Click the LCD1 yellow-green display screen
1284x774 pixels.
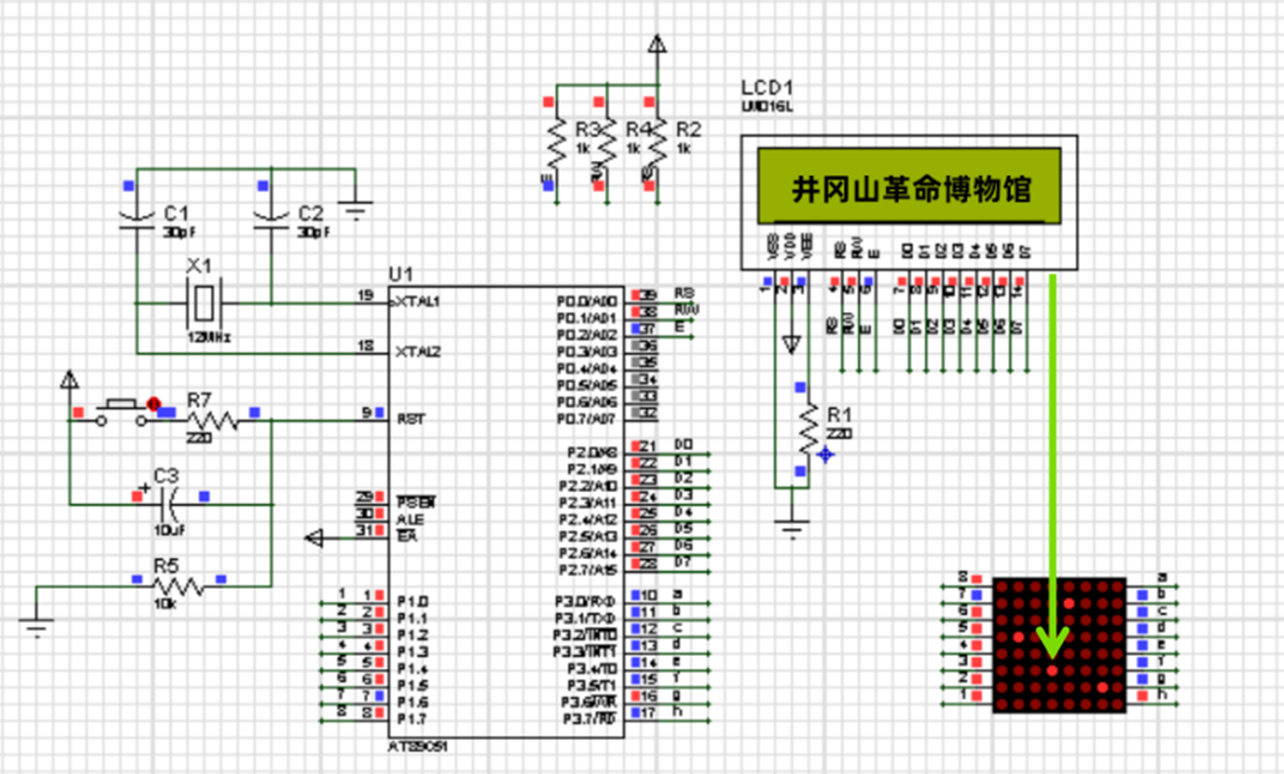click(x=909, y=186)
